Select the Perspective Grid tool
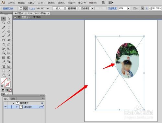The image size is (162, 123). 9,53
